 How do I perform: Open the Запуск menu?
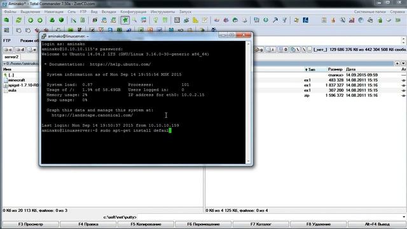[185, 11]
